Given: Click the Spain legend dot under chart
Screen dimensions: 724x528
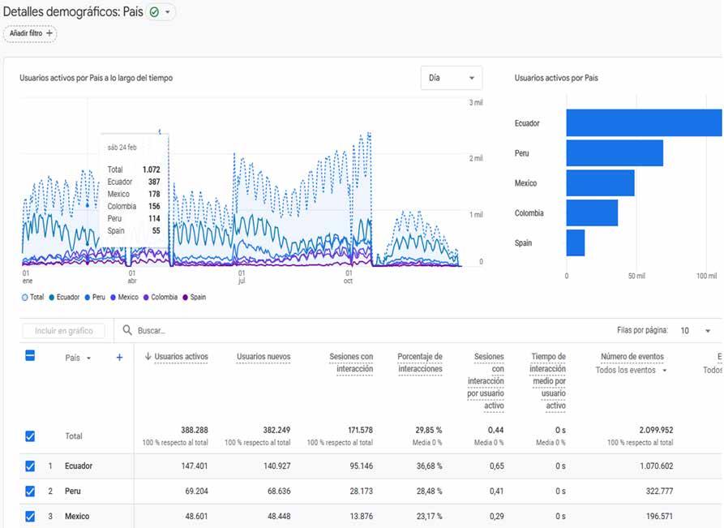Looking at the screenshot, I should point(185,297).
